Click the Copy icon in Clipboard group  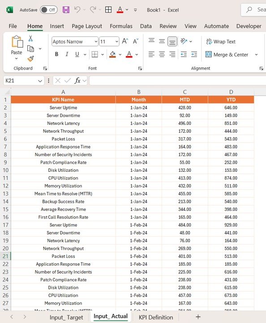30,48
